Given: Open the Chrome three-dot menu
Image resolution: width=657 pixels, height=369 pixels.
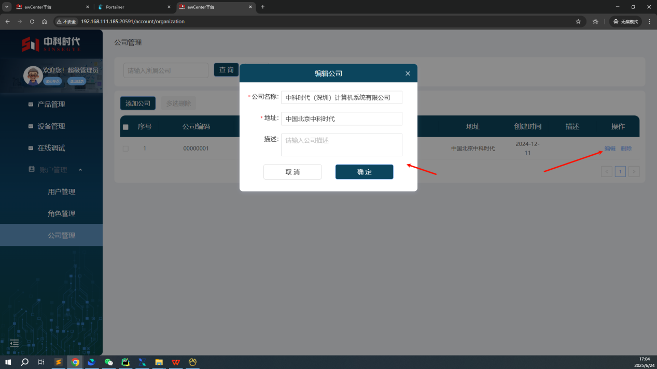Looking at the screenshot, I should [x=649, y=22].
